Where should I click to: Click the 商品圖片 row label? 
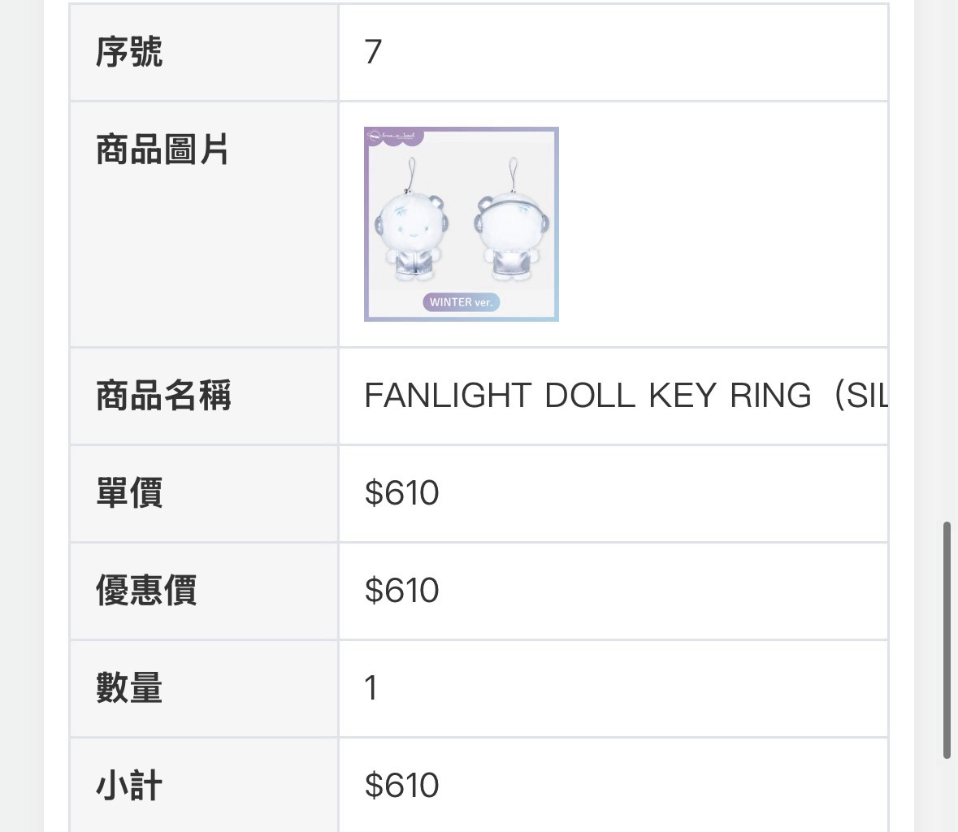[163, 150]
